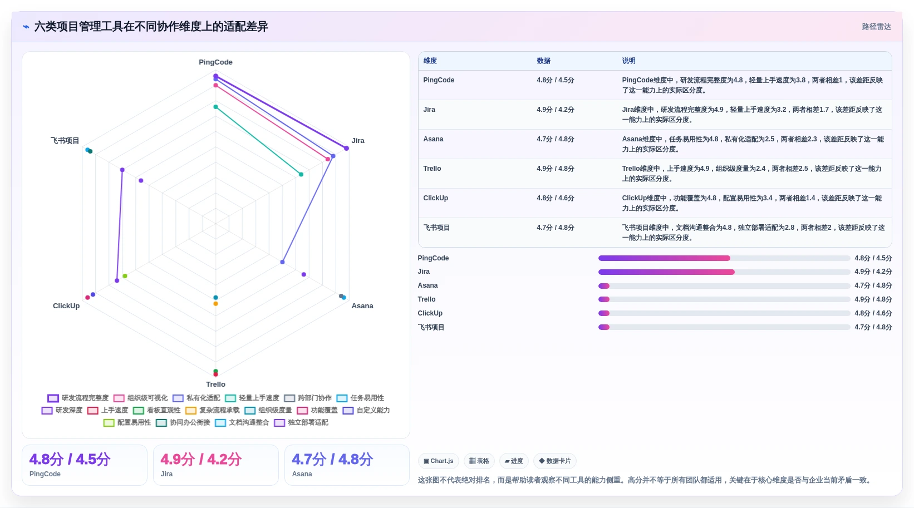Click the Asana radar axis label
Image resolution: width=914 pixels, height=508 pixels.
[x=362, y=306]
